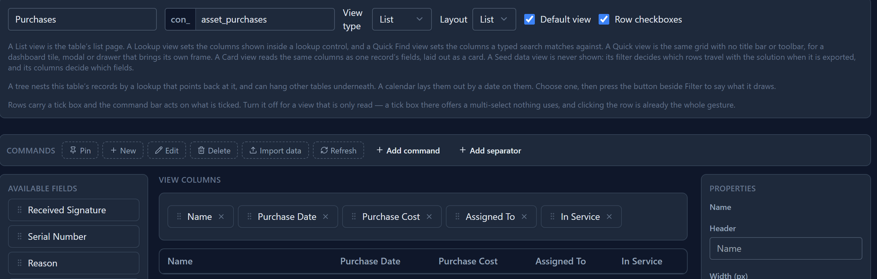This screenshot has width=877, height=279.
Task: Edit the Purchases view name field
Action: 82,19
